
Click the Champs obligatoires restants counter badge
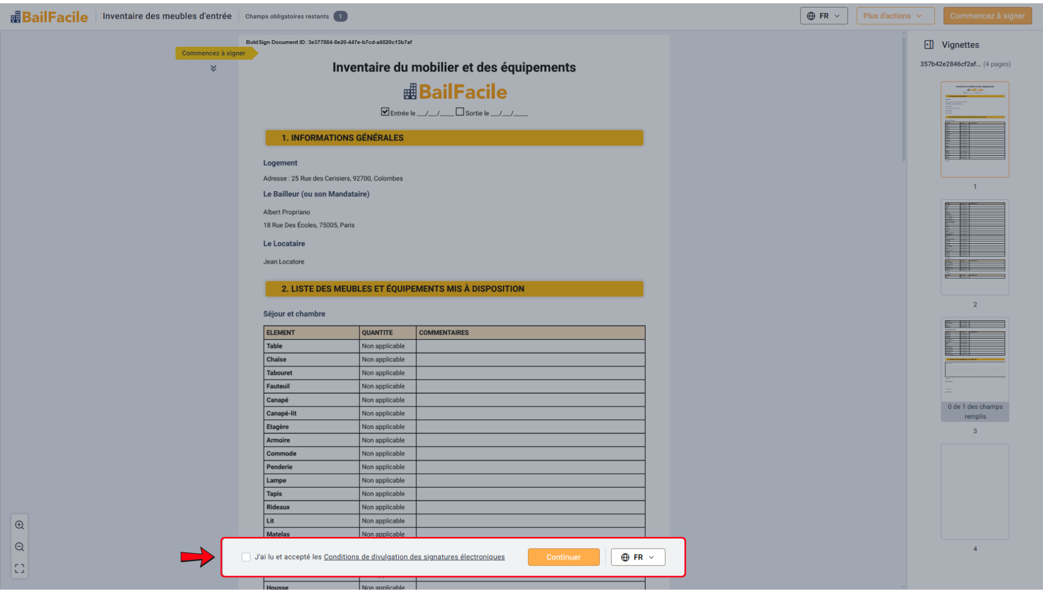pyautogui.click(x=340, y=16)
